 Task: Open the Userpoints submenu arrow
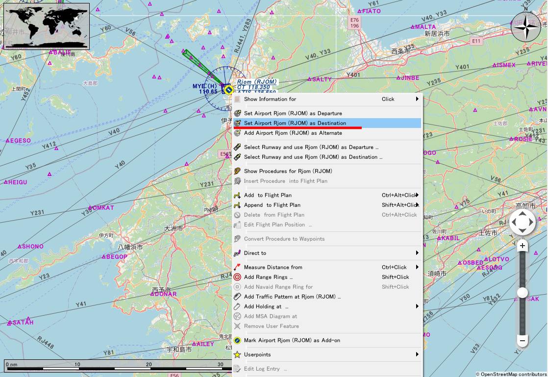tap(417, 354)
